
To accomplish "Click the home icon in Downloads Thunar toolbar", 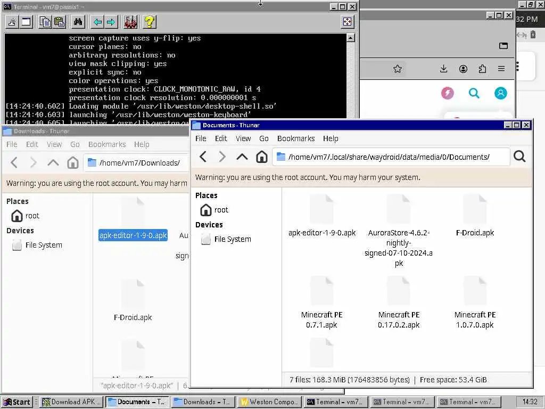I will [72, 162].
